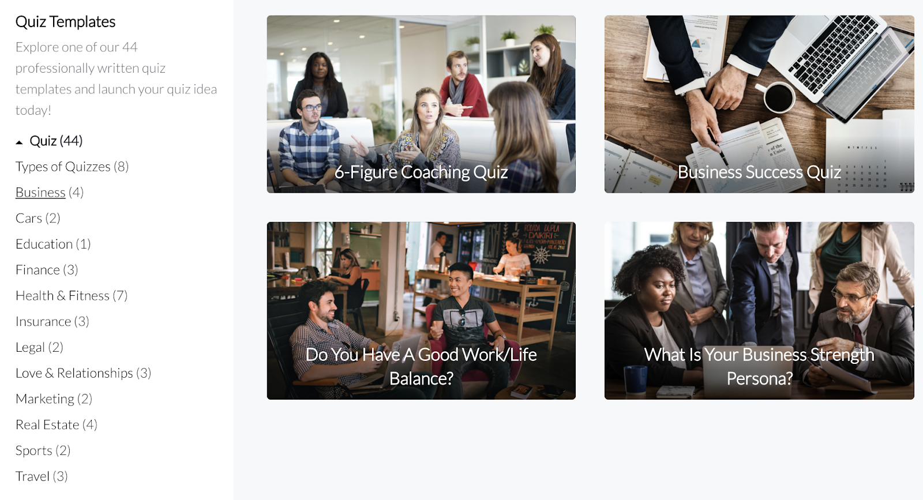Screen dimensions: 923x500
Task: Open the Finance category
Action: pos(47,270)
